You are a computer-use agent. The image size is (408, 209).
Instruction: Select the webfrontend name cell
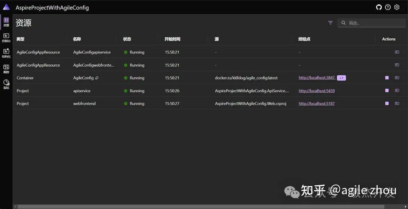click(x=84, y=104)
